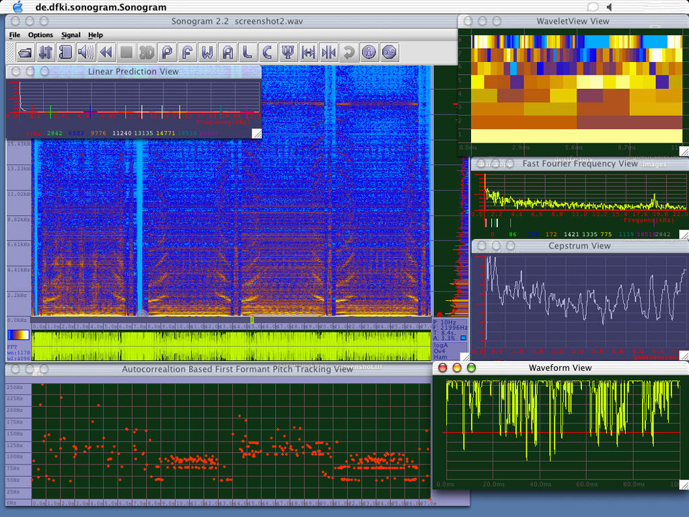This screenshot has height=517, width=689.
Task: Click the volume speaker in the menu bar
Action: (610, 7)
